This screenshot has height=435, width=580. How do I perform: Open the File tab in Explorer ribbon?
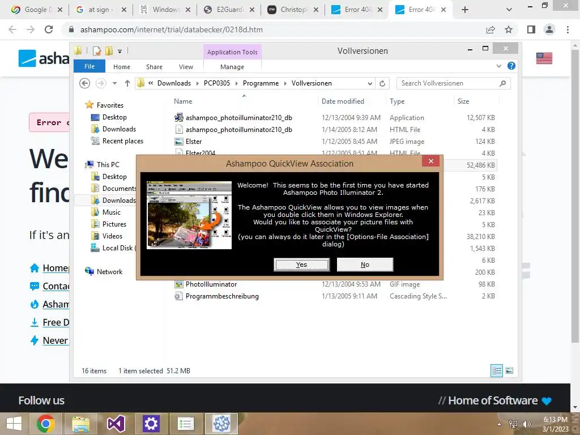coord(89,66)
